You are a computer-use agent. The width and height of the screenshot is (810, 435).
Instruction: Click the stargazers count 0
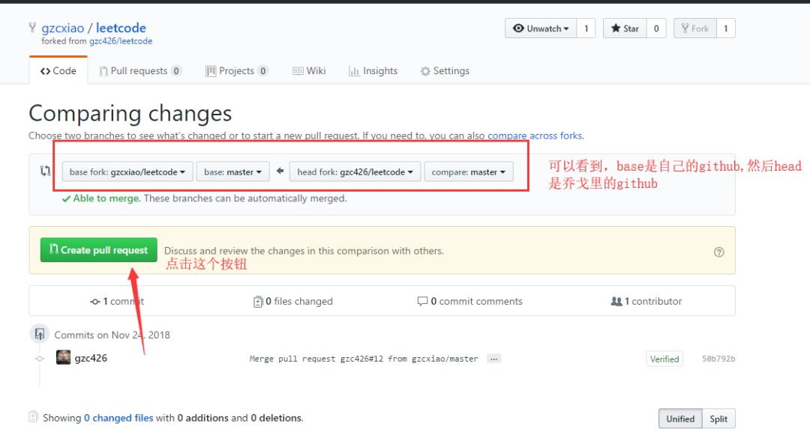(656, 28)
